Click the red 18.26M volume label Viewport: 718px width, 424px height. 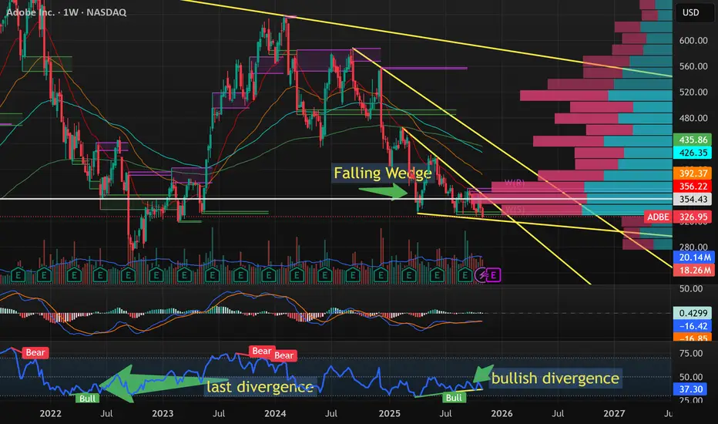(693, 270)
